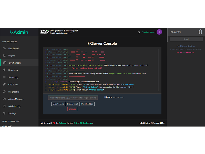Click the "Ace Perms" text in console

(x=130, y=84)
